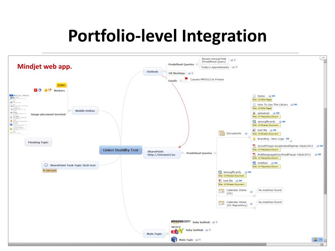Click the smiley face marker icon
335x251 pixels.
46,90
